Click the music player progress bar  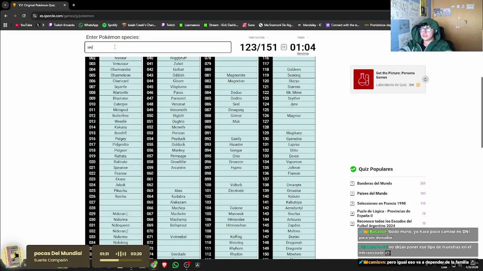click(x=120, y=260)
